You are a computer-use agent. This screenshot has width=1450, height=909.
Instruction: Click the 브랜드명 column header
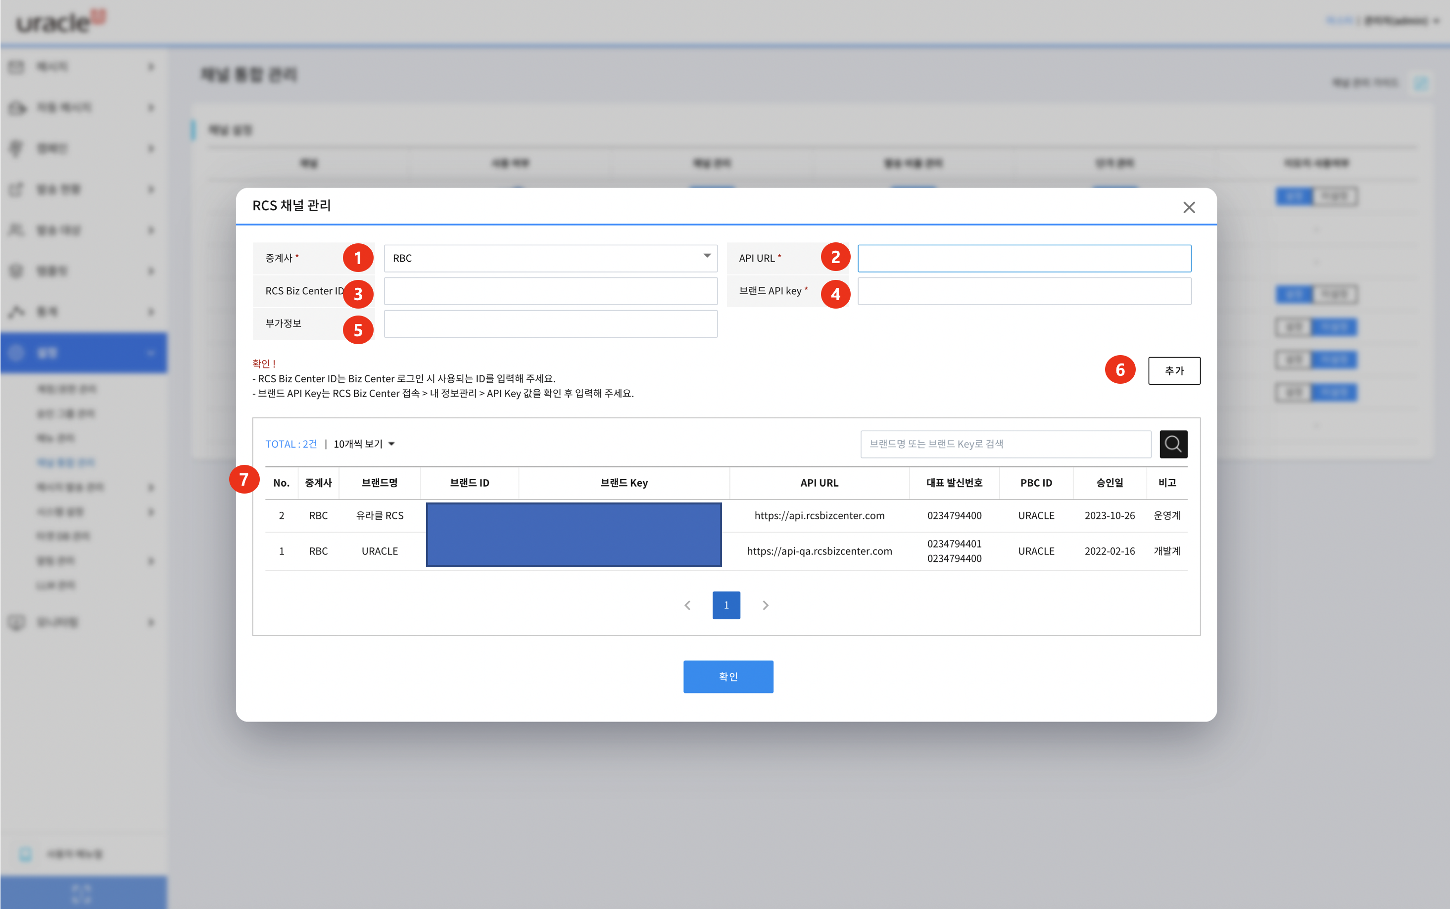coord(380,483)
